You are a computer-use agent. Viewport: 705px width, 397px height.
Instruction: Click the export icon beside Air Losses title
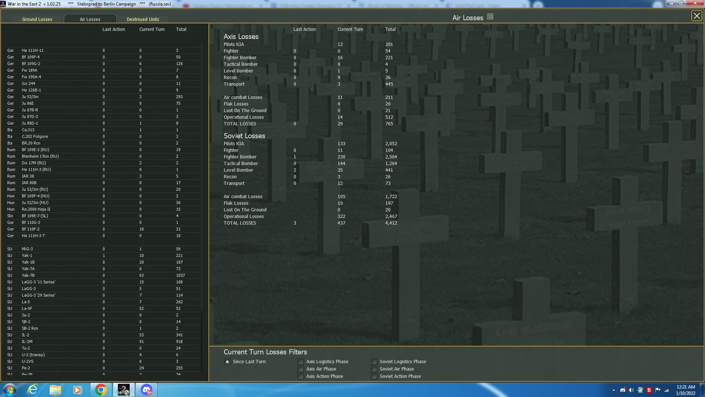(x=490, y=17)
